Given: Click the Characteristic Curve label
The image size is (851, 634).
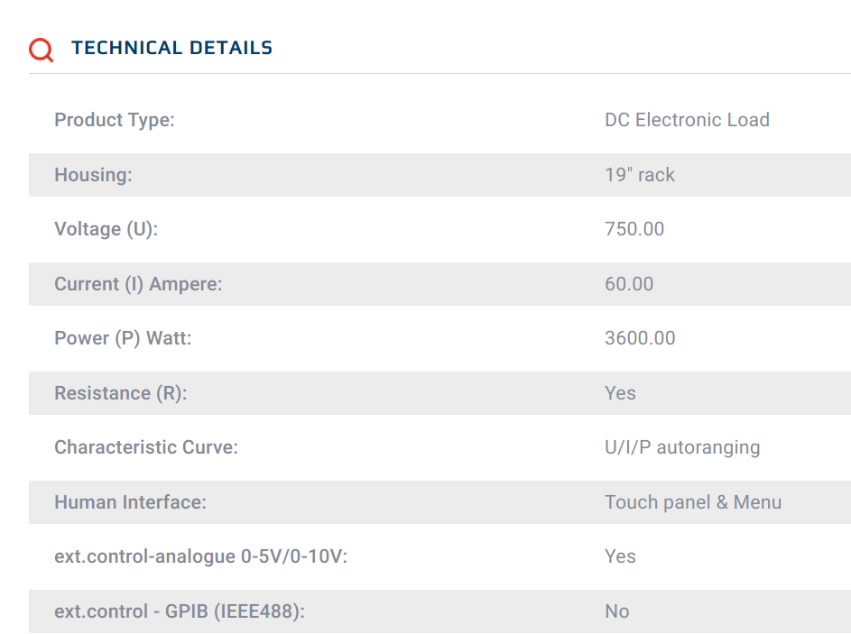Looking at the screenshot, I should pos(146,447).
